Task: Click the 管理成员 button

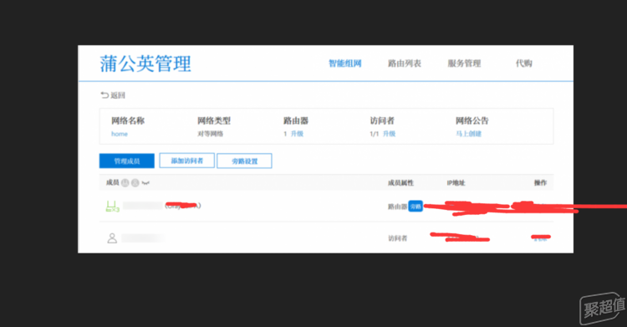Action: [x=127, y=161]
